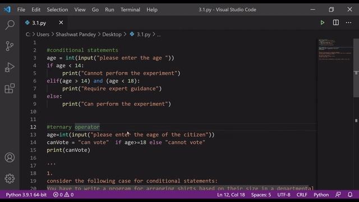
Task: Click the feedback icon in the status bar
Action: pos(338,195)
